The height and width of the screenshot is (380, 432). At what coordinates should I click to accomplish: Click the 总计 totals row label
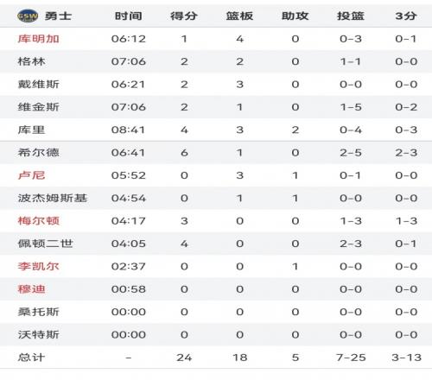[31, 358]
